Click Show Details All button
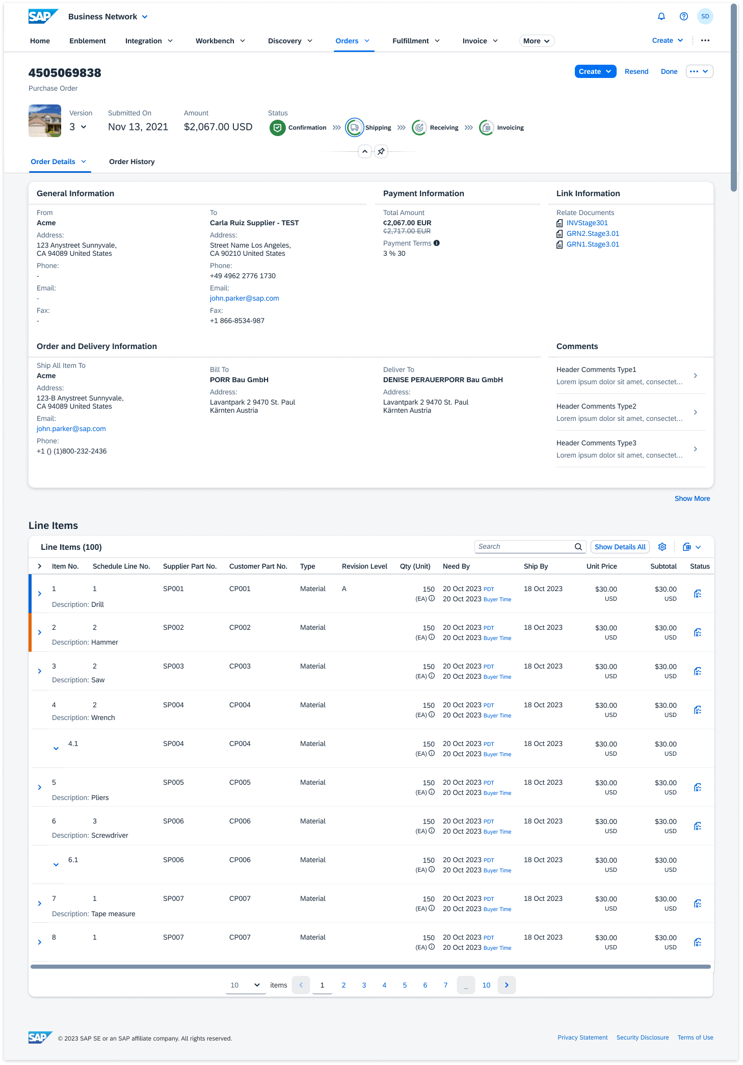743x1065 pixels. click(x=620, y=547)
